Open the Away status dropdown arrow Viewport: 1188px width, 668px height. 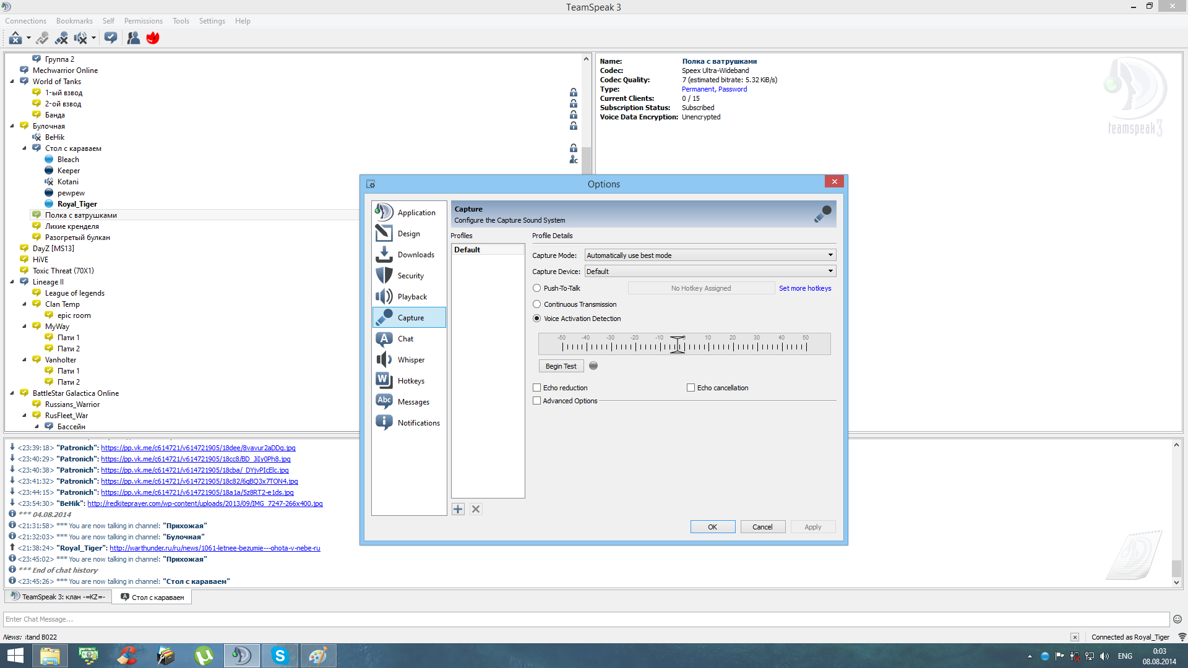pos(28,38)
